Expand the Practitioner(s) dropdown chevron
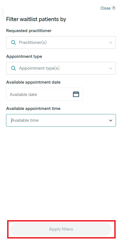Screen dimensions: 125x247 (x=111, y=42)
